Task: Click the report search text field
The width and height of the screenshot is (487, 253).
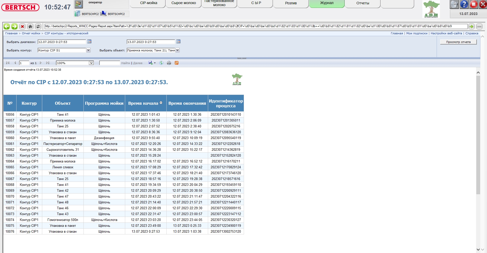Action: [x=109, y=63]
